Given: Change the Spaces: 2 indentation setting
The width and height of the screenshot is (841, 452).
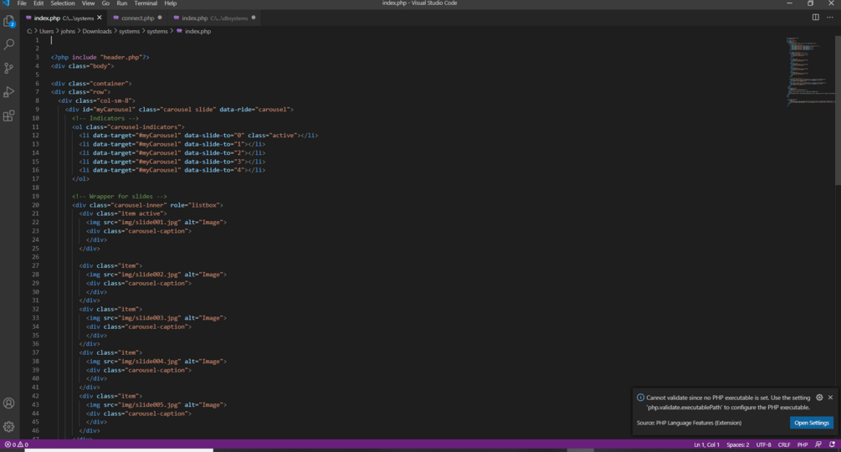Looking at the screenshot, I should click(738, 444).
